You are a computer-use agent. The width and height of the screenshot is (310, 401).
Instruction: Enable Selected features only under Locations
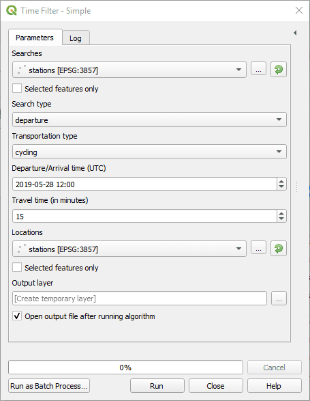[x=17, y=268]
